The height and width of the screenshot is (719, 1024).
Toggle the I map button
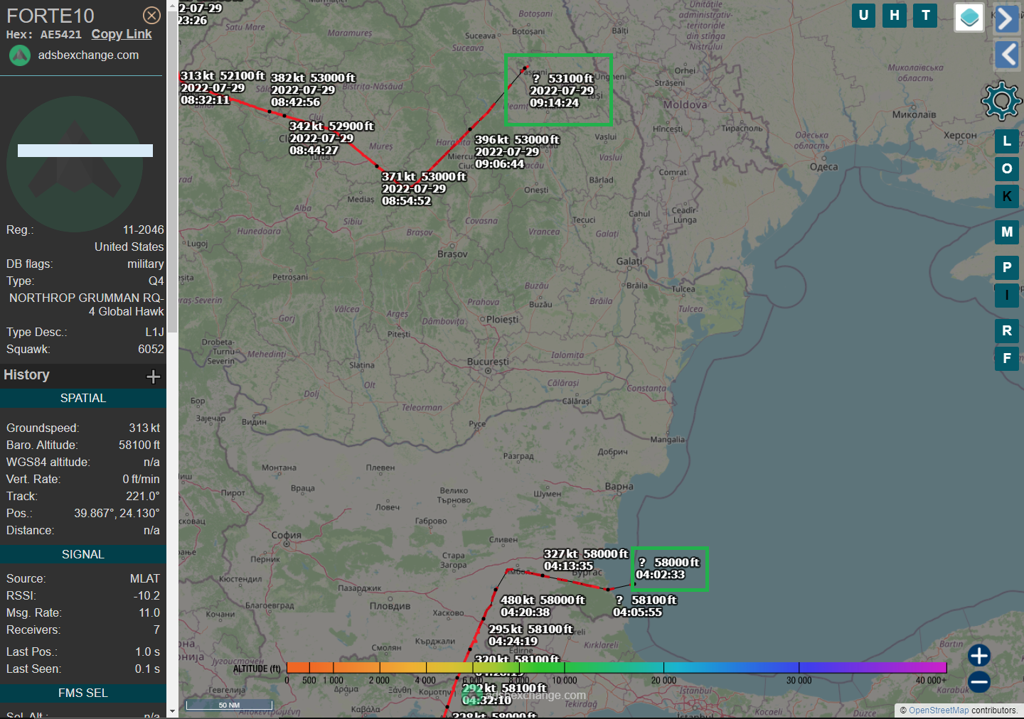click(1006, 296)
